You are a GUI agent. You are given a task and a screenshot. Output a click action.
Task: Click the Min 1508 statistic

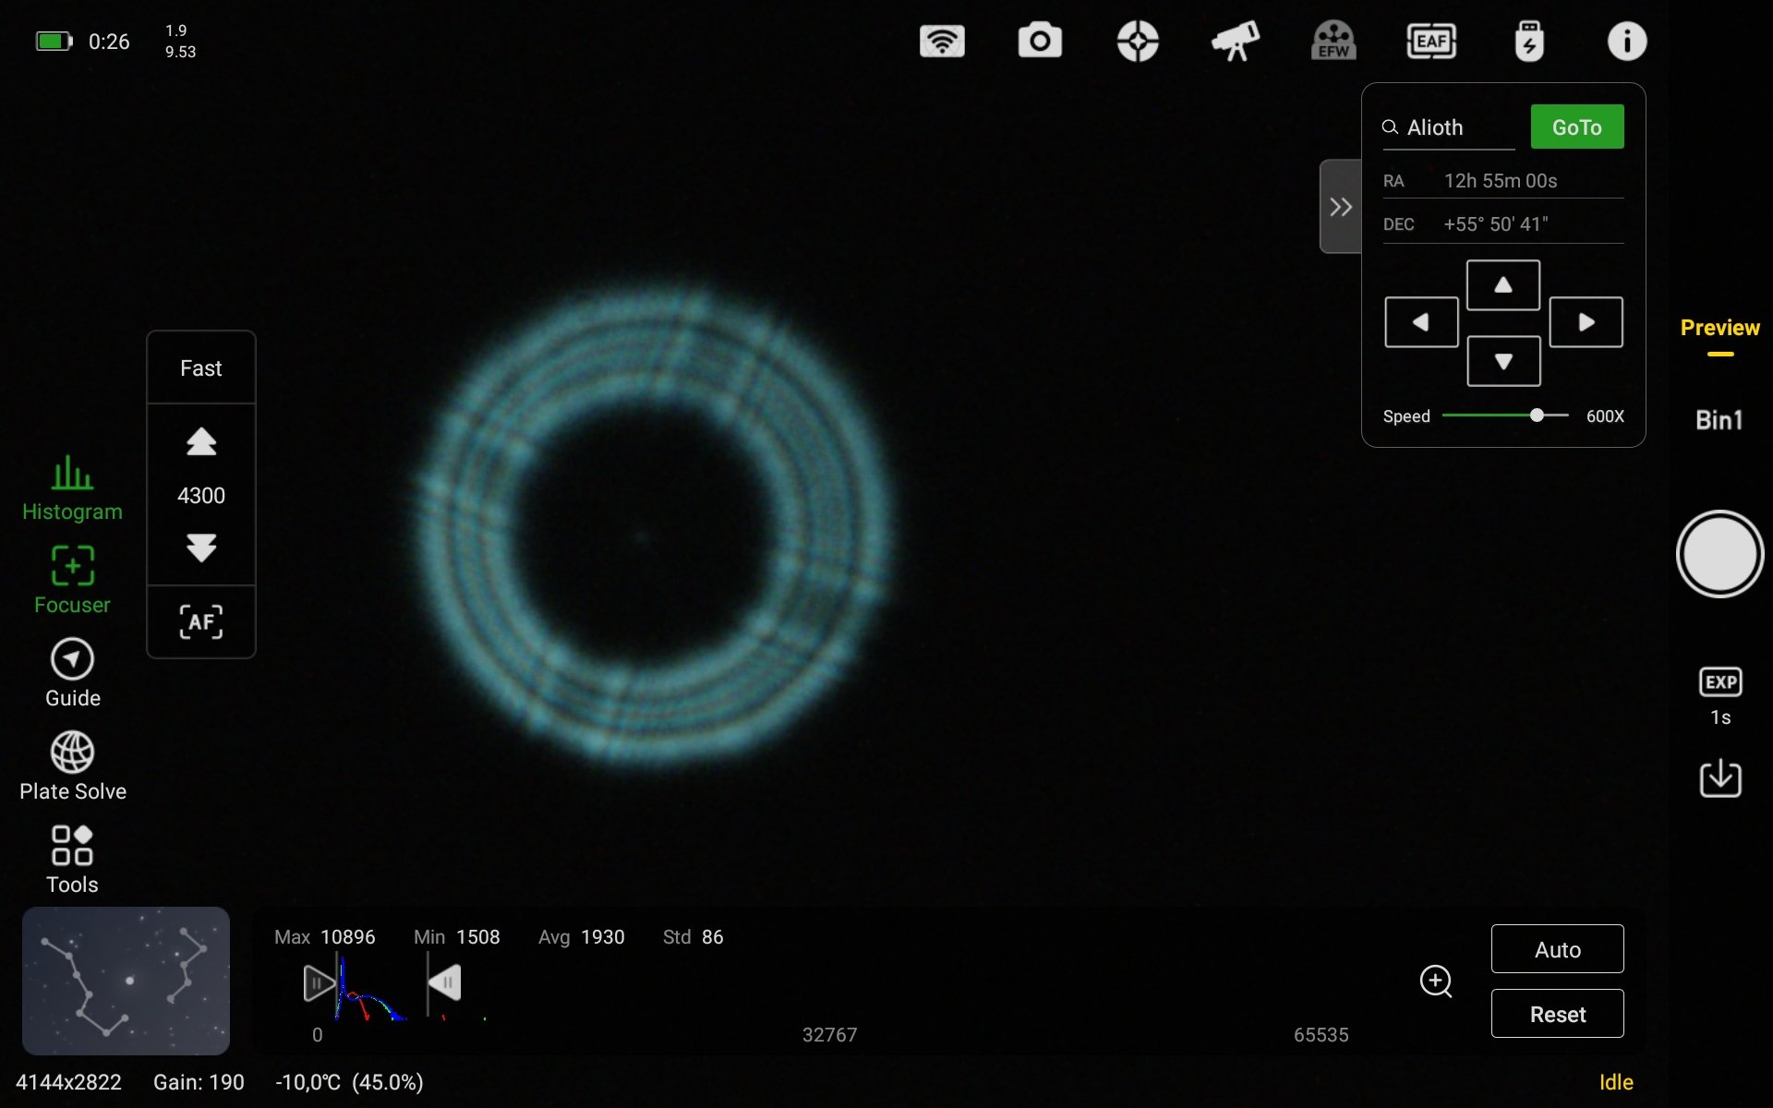[456, 937]
